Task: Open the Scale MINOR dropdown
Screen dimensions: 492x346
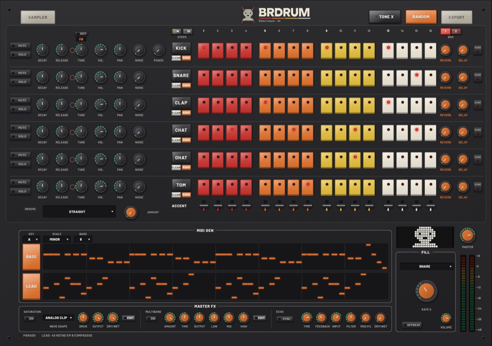Action: pyautogui.click(x=57, y=239)
